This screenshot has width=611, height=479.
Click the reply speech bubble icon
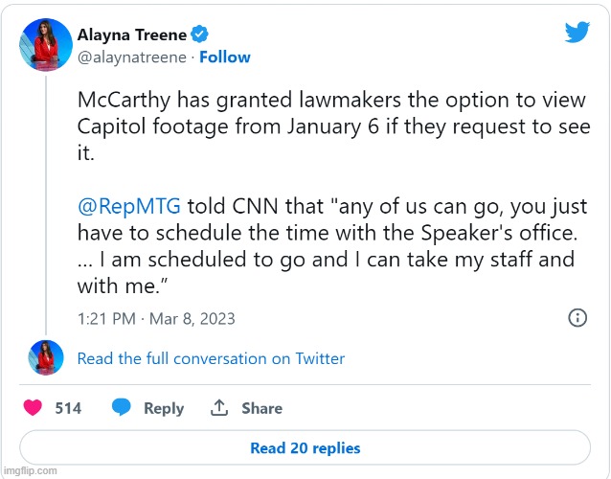click(x=122, y=408)
